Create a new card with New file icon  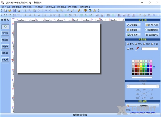click(5, 10)
